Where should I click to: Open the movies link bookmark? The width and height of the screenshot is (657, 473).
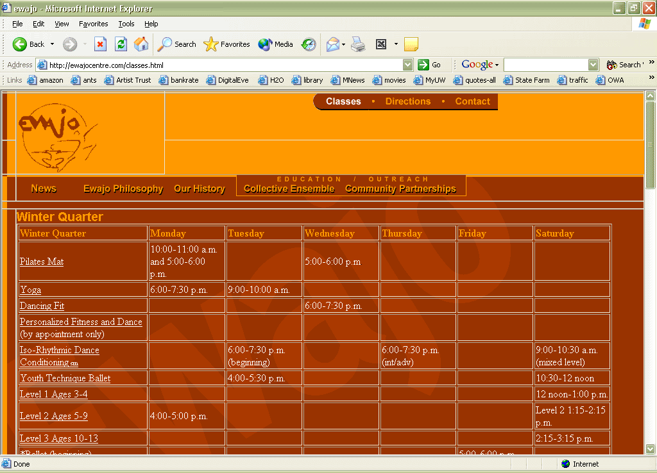(389, 80)
